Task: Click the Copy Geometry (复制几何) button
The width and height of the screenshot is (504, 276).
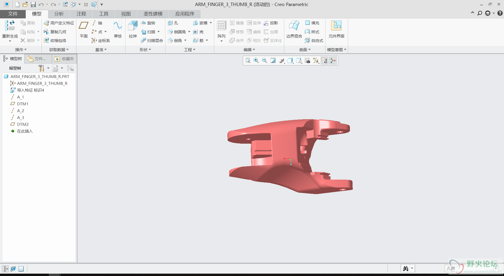Action: tap(55, 32)
